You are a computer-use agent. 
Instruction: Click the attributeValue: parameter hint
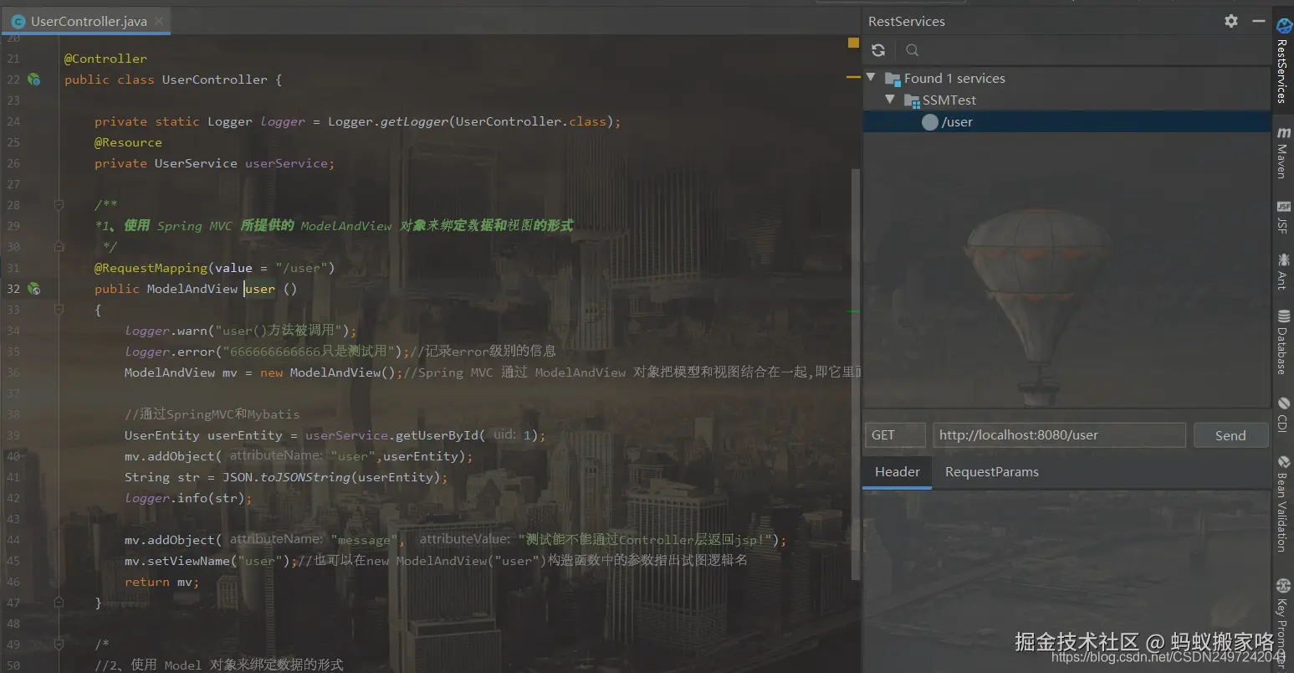click(465, 539)
